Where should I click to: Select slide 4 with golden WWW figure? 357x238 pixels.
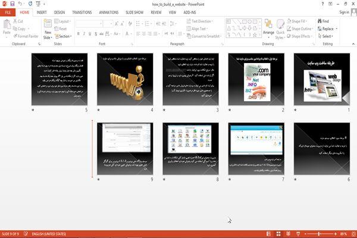pos(125,79)
